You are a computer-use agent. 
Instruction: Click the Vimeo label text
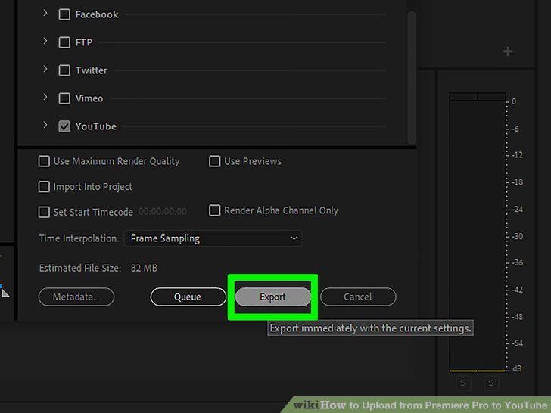[x=89, y=98]
